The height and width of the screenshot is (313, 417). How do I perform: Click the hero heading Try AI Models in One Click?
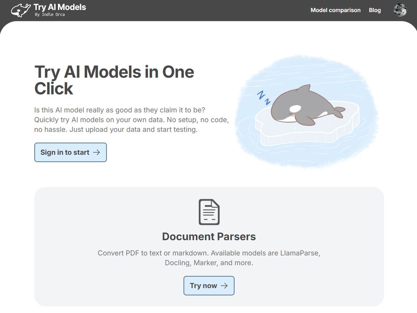pyautogui.click(x=114, y=80)
